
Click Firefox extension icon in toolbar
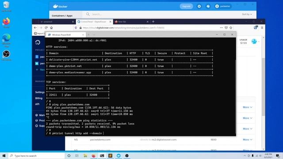pos(256,27)
